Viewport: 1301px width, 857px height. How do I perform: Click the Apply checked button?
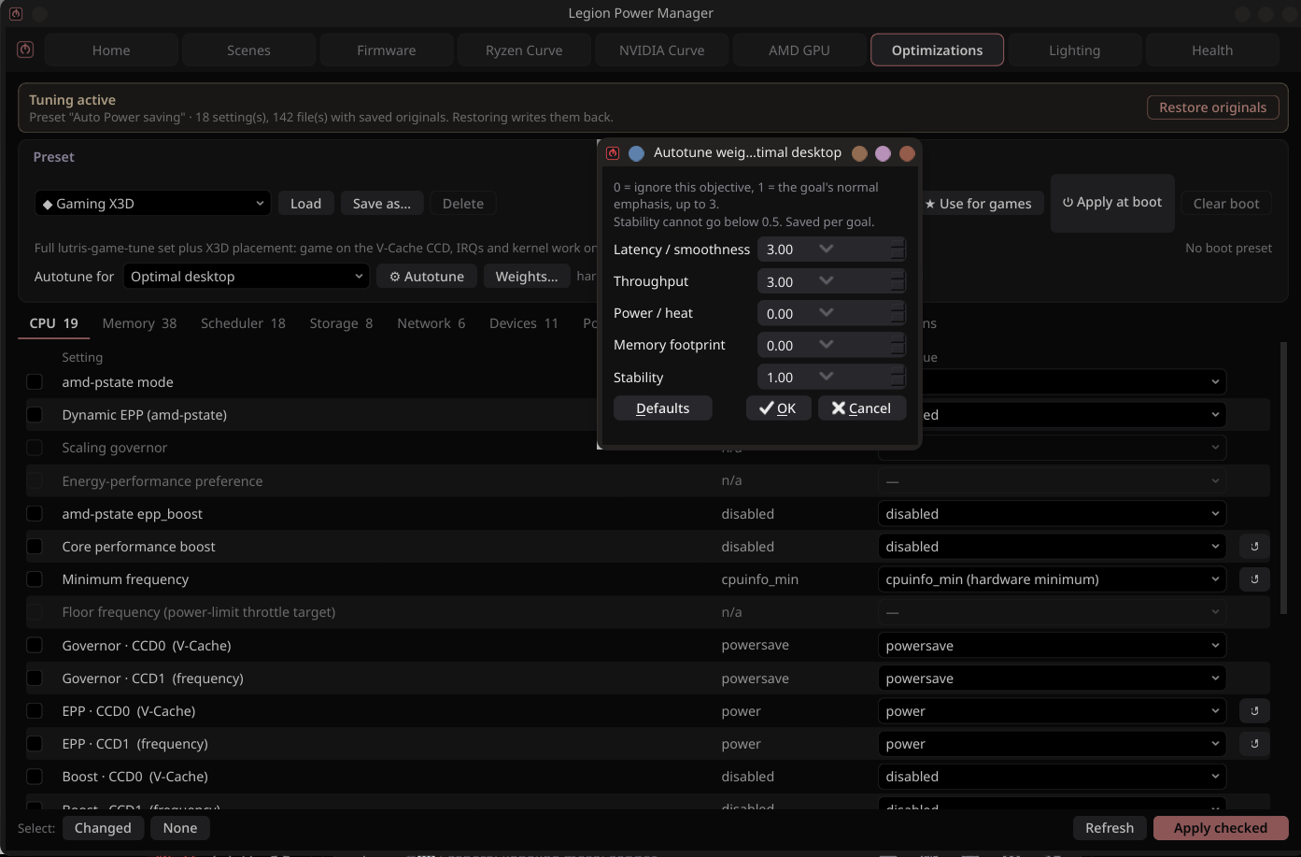coord(1221,828)
